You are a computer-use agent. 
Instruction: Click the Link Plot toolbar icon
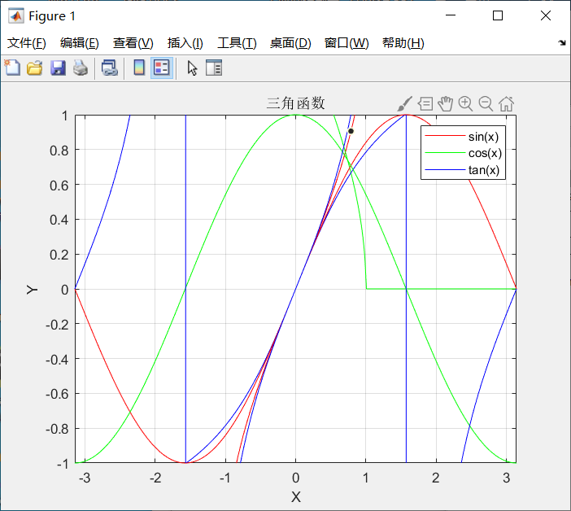[110, 68]
